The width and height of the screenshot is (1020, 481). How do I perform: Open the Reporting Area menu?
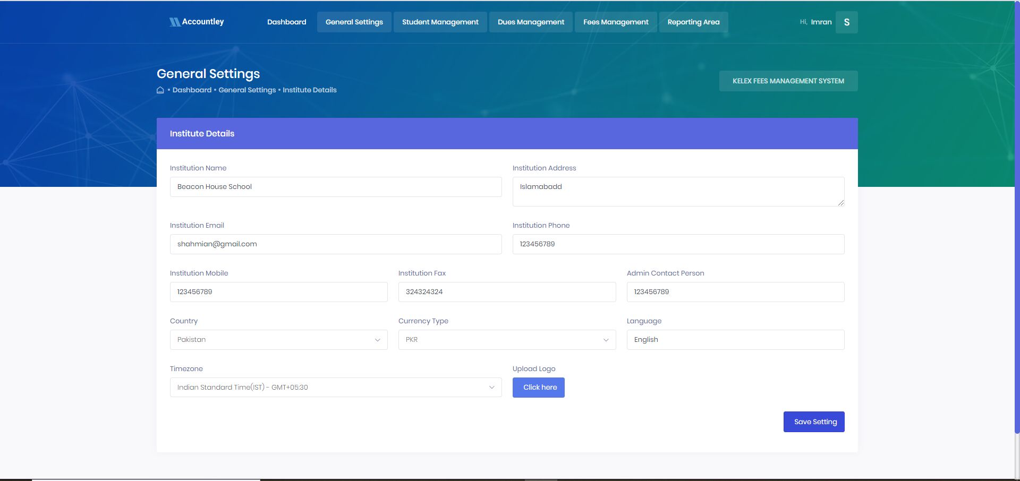click(x=693, y=22)
